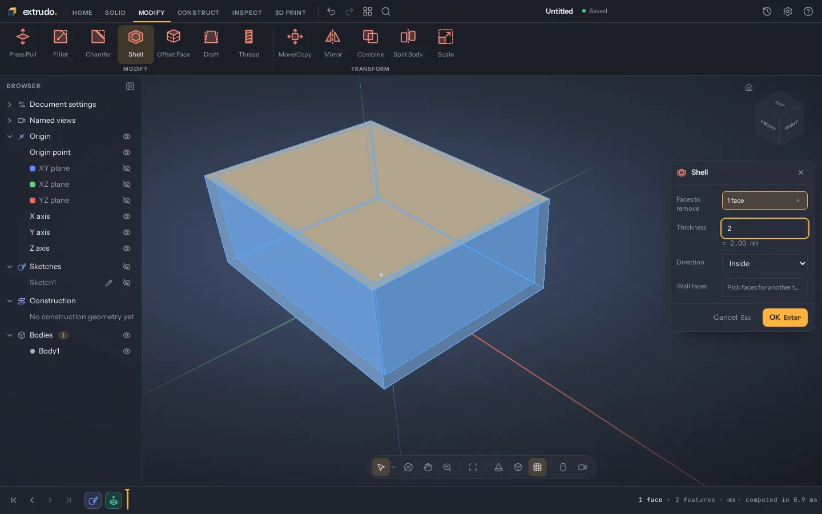The width and height of the screenshot is (822, 514).
Task: Choose the Combine tool
Action: tap(370, 44)
